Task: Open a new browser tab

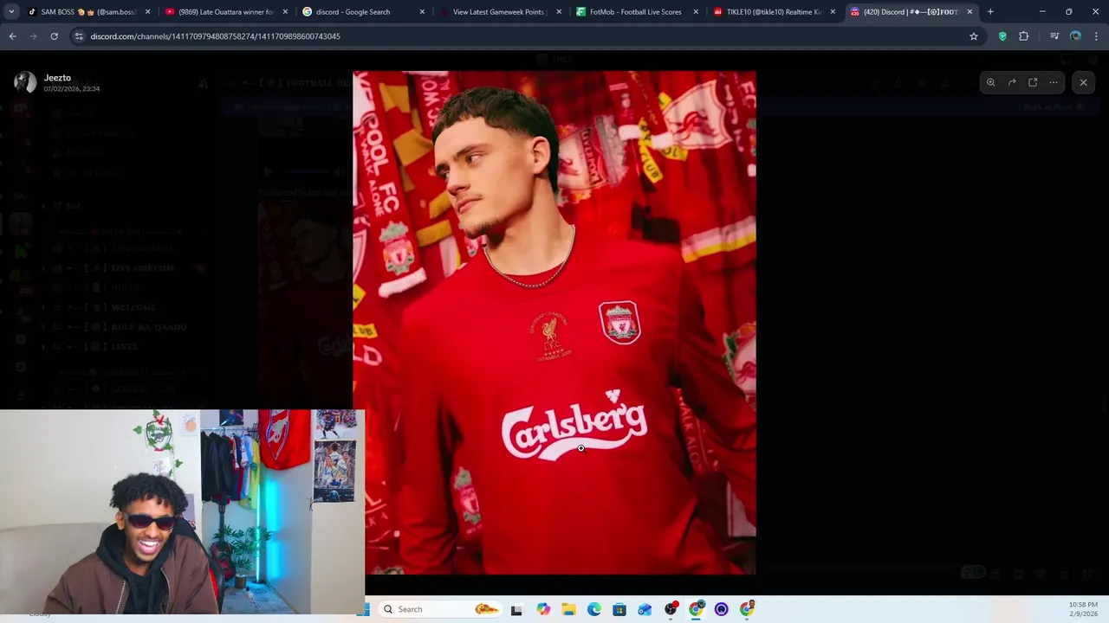Action: pos(990,12)
